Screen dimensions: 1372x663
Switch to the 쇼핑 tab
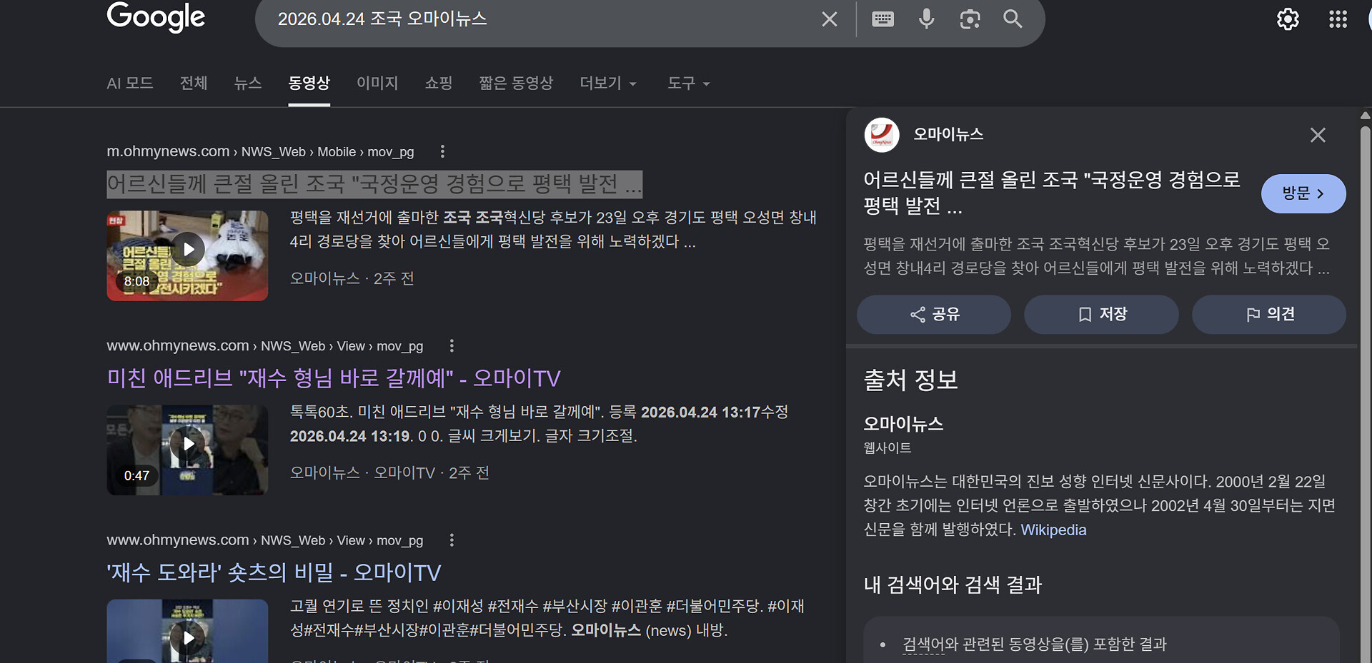click(439, 83)
